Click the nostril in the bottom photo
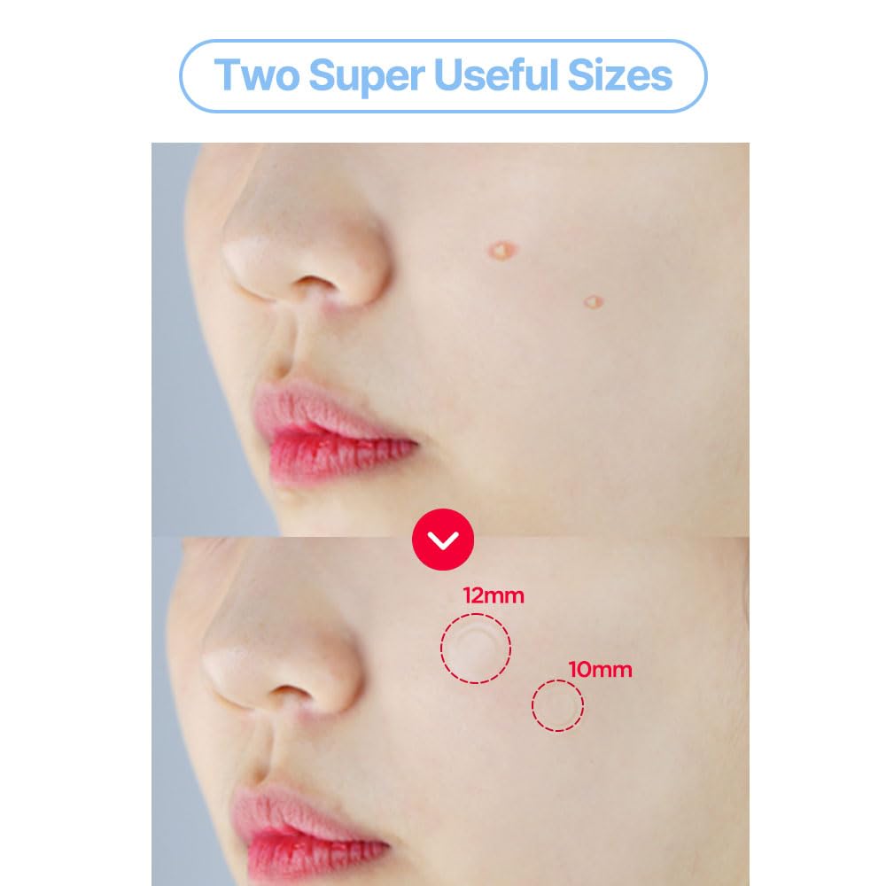This screenshot has width=886, height=886. (x=290, y=692)
